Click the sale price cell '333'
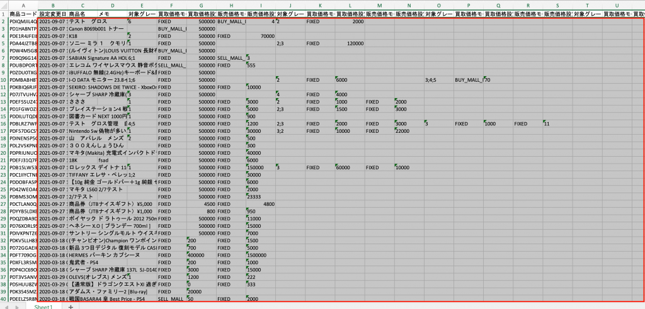Screen dimensions: 645x309 pos(261,284)
